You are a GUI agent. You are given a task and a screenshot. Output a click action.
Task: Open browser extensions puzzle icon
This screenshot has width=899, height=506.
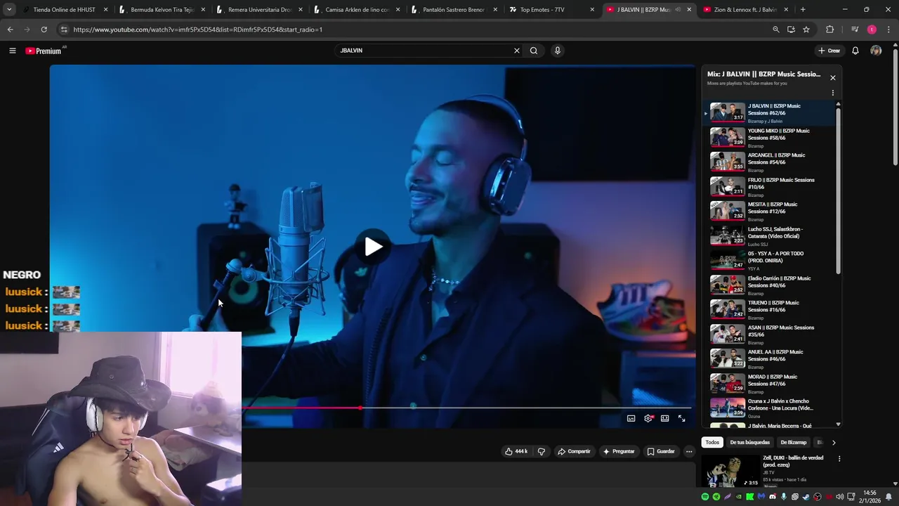click(x=830, y=30)
